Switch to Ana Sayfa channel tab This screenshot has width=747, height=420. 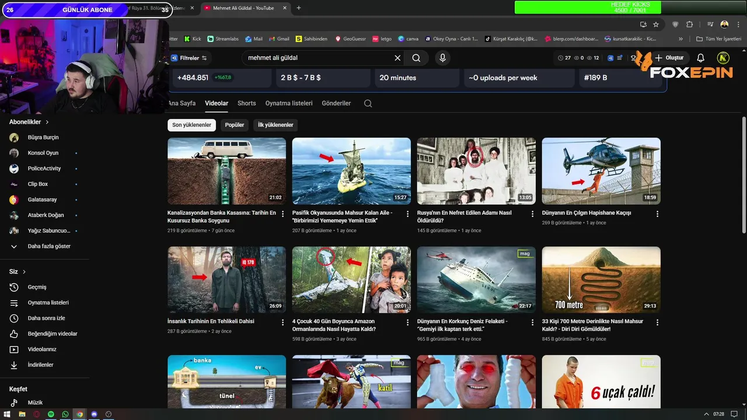pos(181,103)
